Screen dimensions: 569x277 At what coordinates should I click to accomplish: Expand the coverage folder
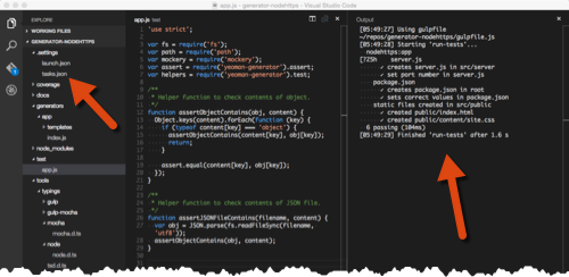tap(46, 85)
